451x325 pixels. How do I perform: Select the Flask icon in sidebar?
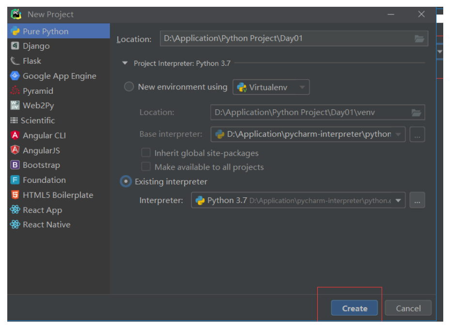[15, 61]
